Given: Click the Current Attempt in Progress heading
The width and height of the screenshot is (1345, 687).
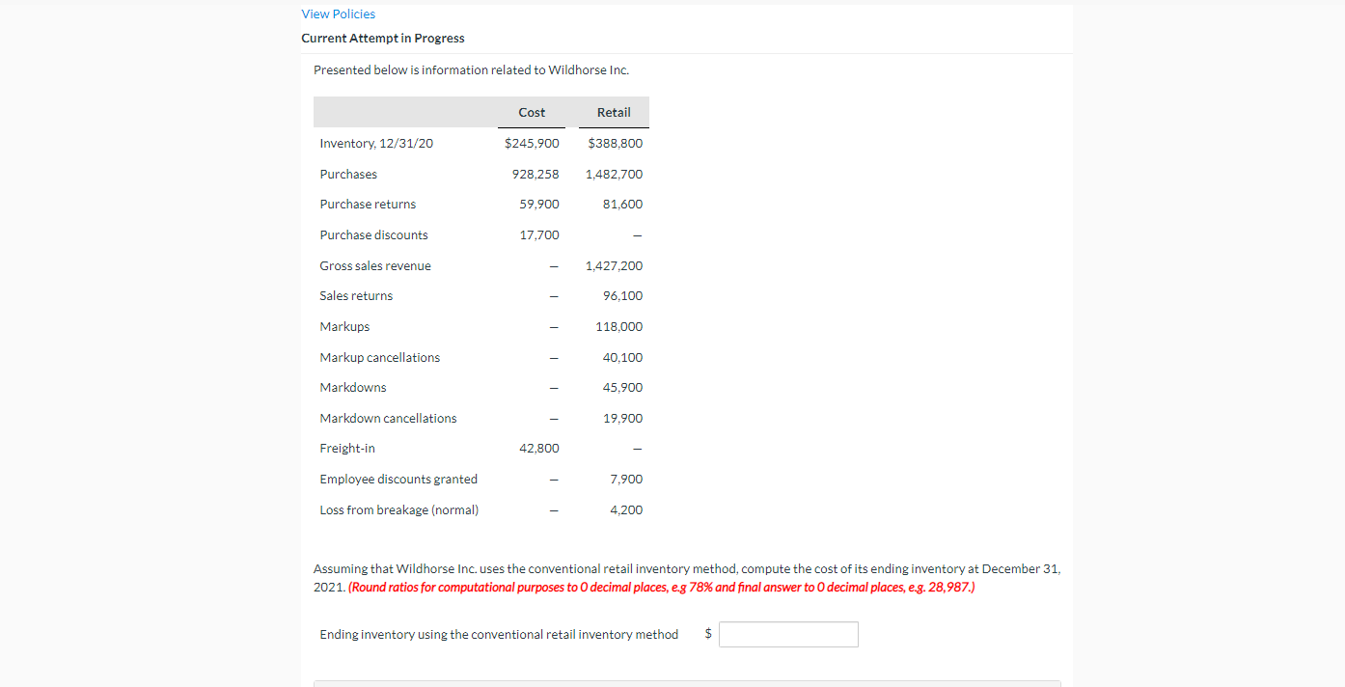Looking at the screenshot, I should (x=382, y=38).
